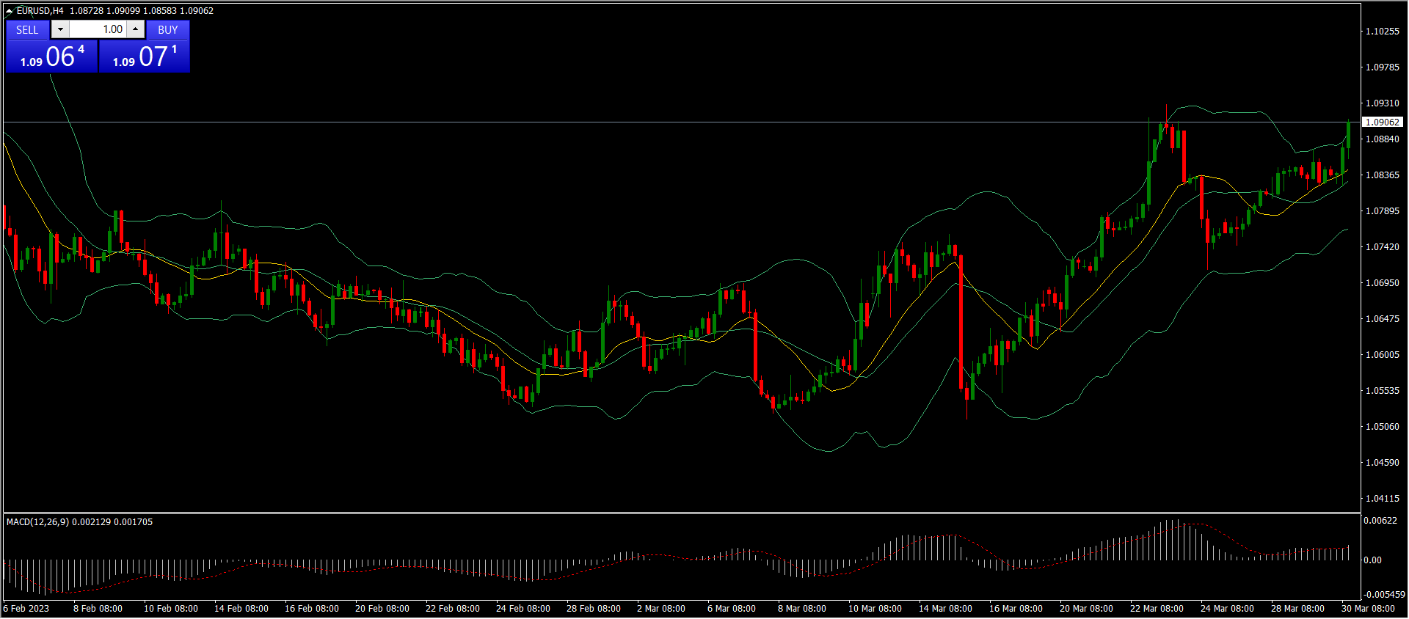Click the MACD scale value -0.005459
Screen dimensions: 1409x619
1384,595
